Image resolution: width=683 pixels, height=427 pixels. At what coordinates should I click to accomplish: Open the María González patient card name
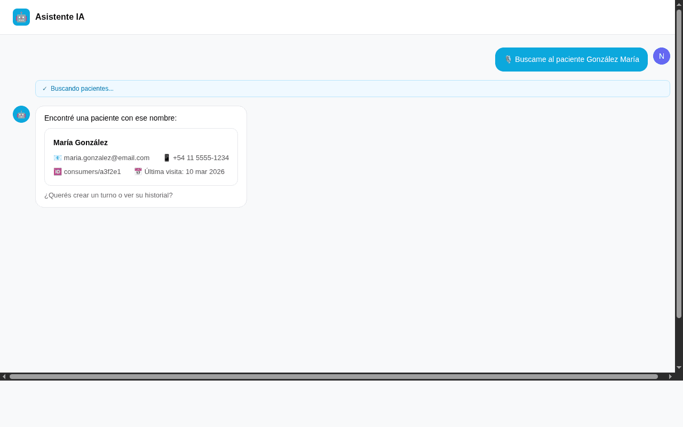pyautogui.click(x=81, y=143)
